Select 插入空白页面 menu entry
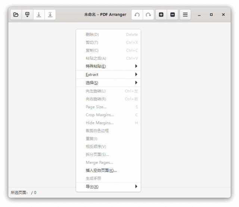The width and height of the screenshot is (239, 207). (x=101, y=170)
